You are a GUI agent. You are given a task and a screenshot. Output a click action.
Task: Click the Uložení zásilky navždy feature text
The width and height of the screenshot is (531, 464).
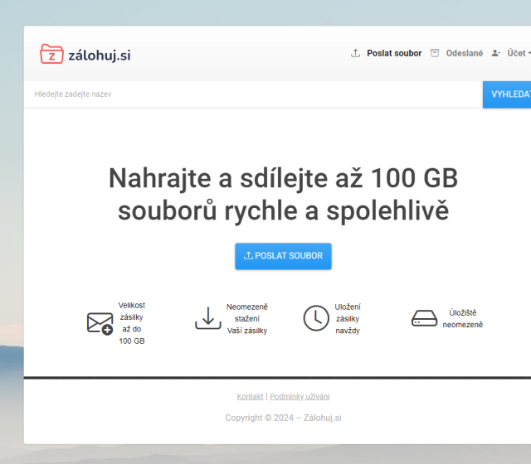(x=348, y=318)
